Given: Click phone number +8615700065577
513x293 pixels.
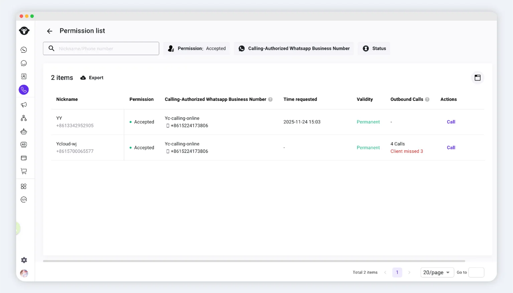Looking at the screenshot, I should 75,151.
